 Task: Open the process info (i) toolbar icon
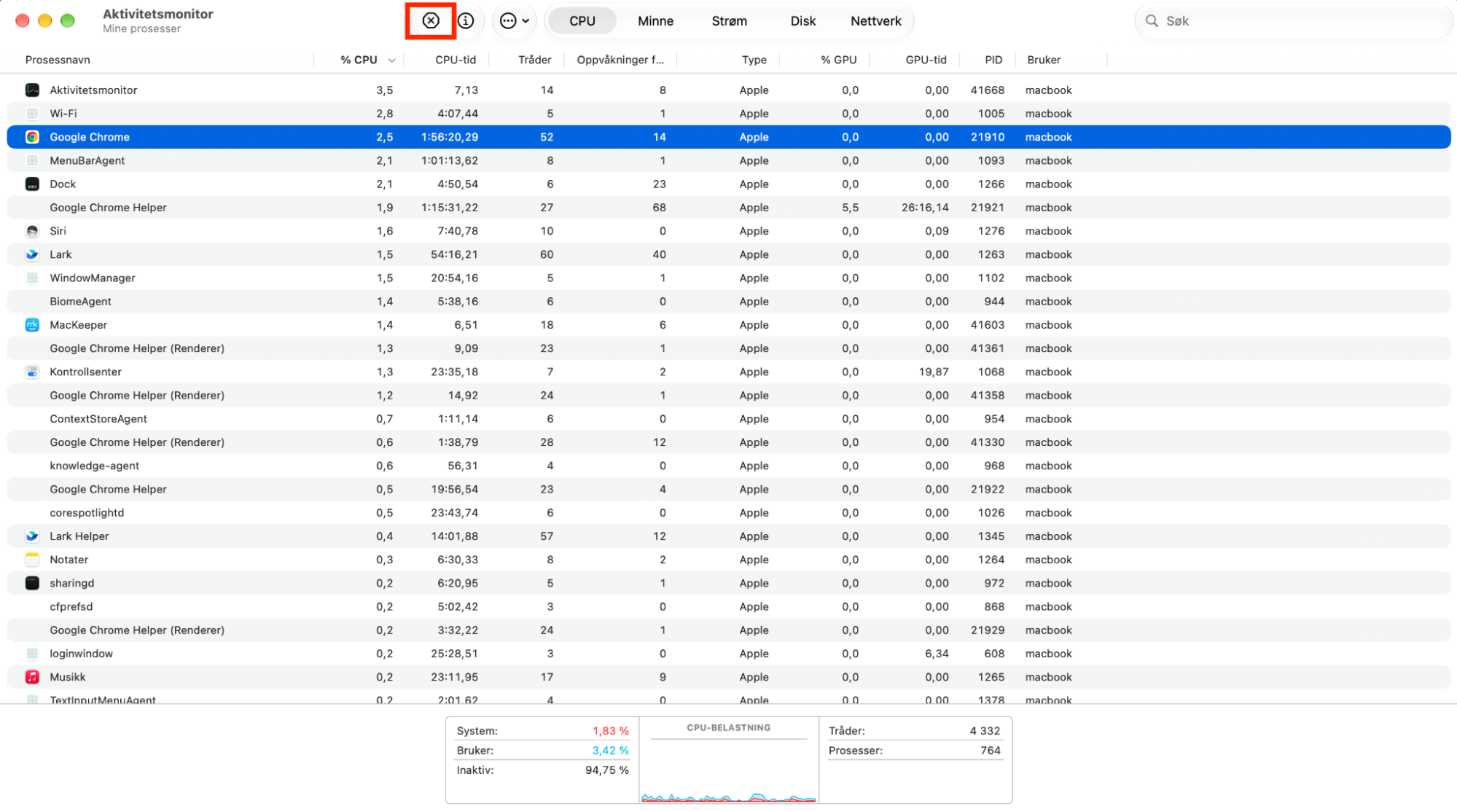click(466, 20)
